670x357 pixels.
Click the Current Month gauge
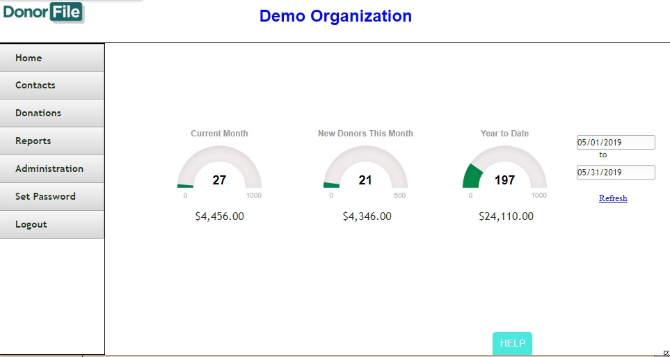point(219,170)
